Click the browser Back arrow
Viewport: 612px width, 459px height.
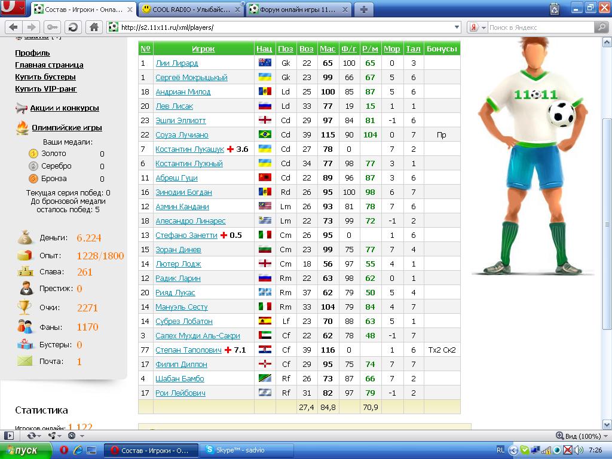pyautogui.click(x=13, y=27)
